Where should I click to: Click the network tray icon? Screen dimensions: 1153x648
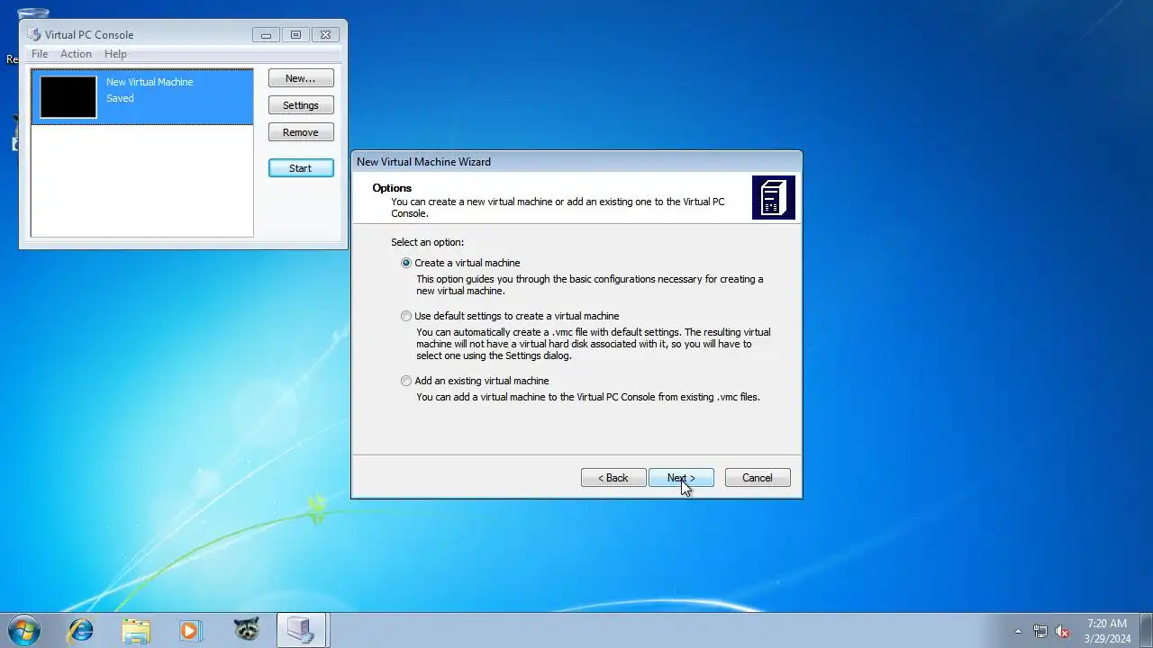click(x=1040, y=631)
